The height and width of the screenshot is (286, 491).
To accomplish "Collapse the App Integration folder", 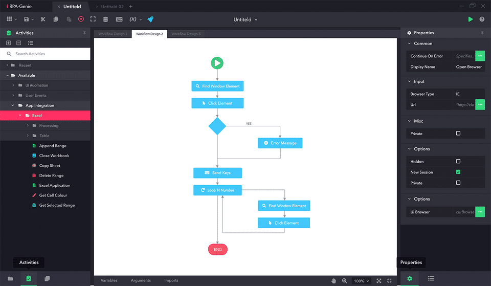I will 13,105.
